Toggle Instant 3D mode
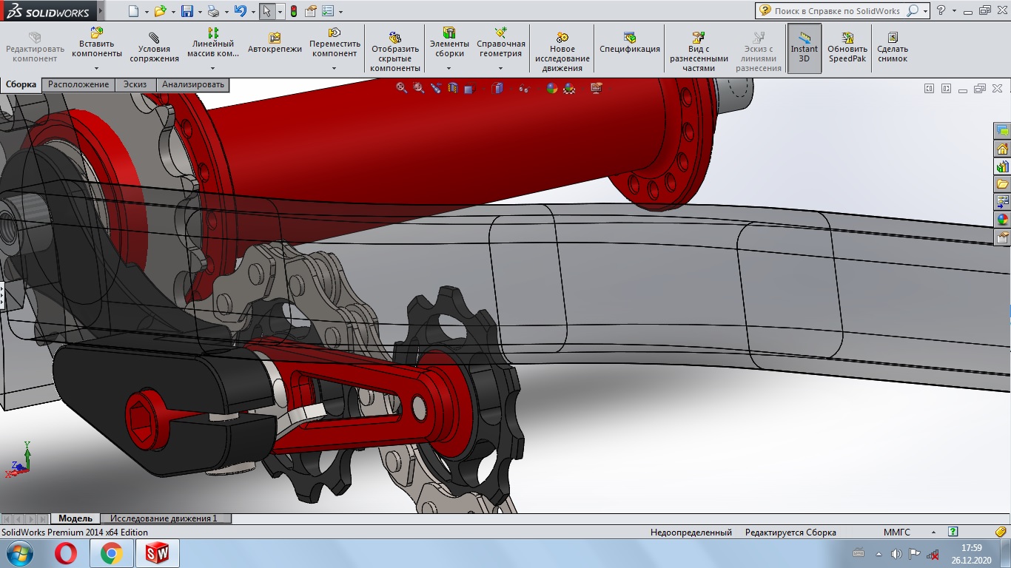The image size is (1011, 568). pyautogui.click(x=804, y=47)
